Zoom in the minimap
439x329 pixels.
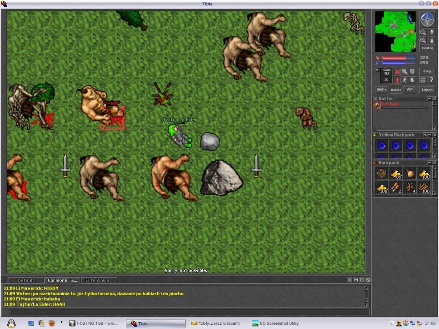[x=423, y=41]
